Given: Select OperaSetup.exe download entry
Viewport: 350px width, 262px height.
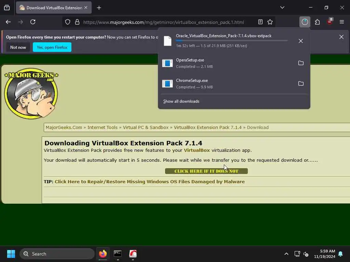Looking at the screenshot, I should point(234,63).
